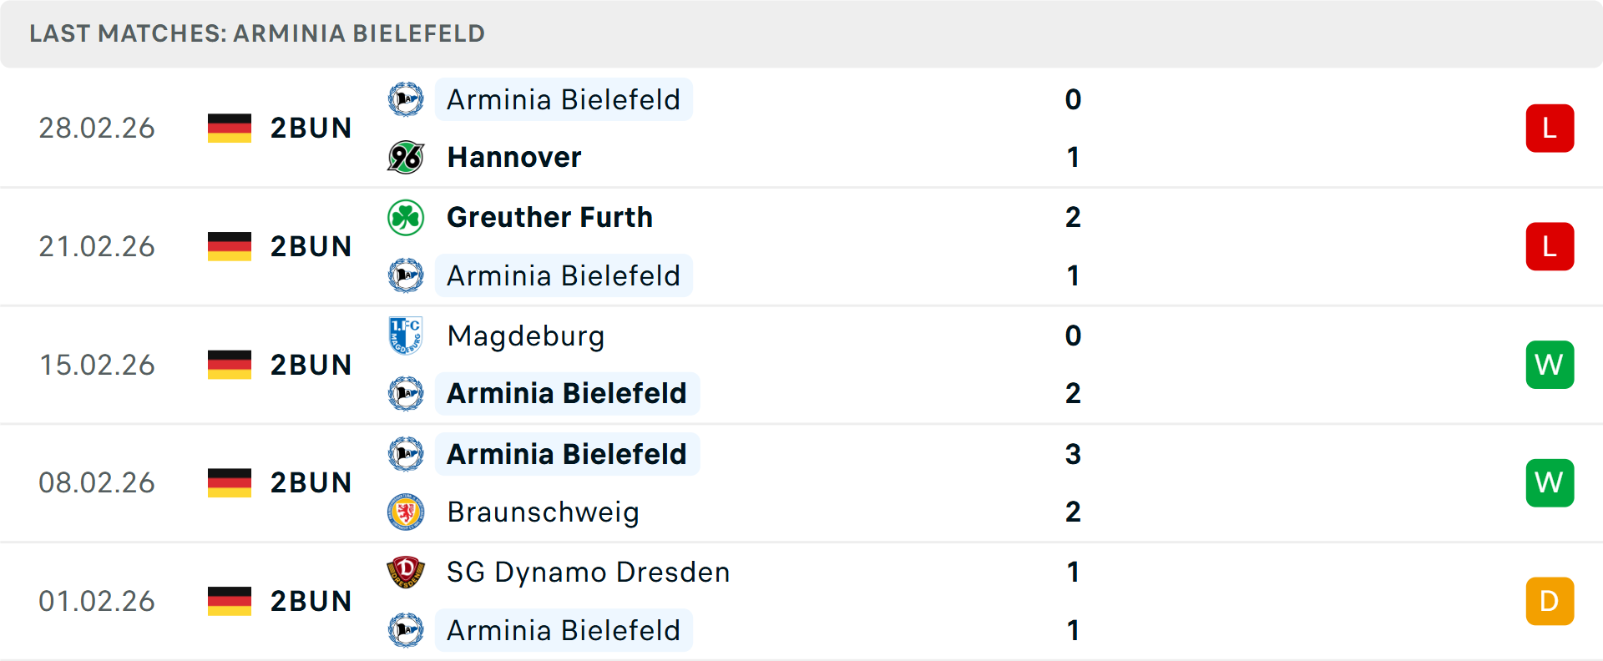Select the 15.02.26 date entry

[x=97, y=365]
